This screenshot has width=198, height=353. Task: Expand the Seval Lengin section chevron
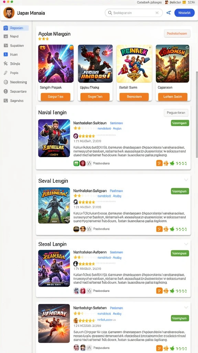pos(186,180)
